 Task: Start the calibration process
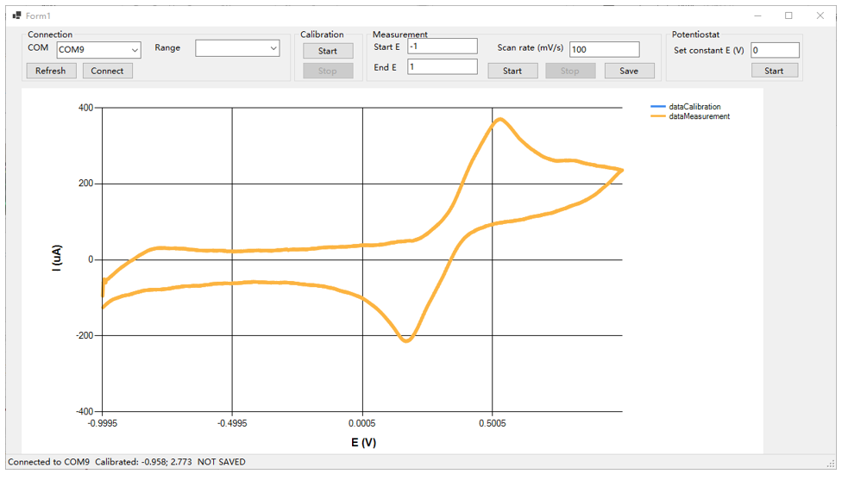(x=328, y=51)
